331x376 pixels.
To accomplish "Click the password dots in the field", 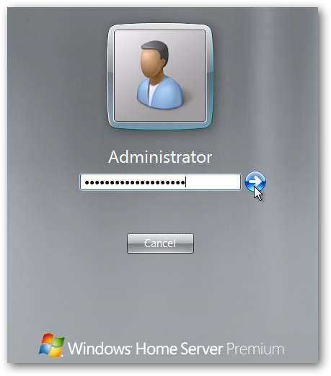I will pos(135,183).
